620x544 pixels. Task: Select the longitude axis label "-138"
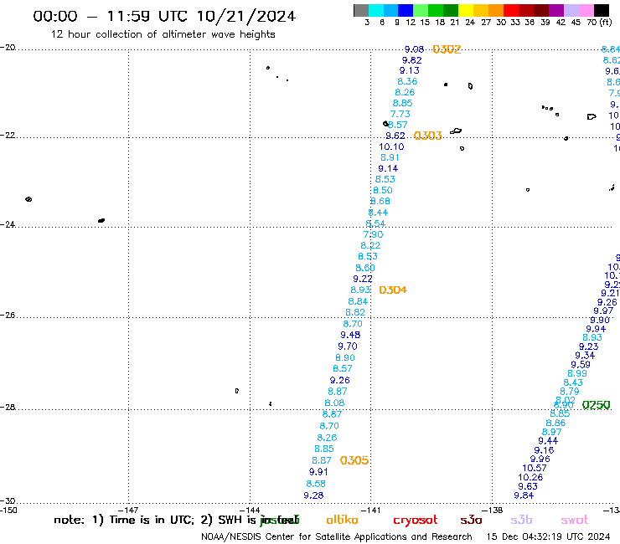493,510
